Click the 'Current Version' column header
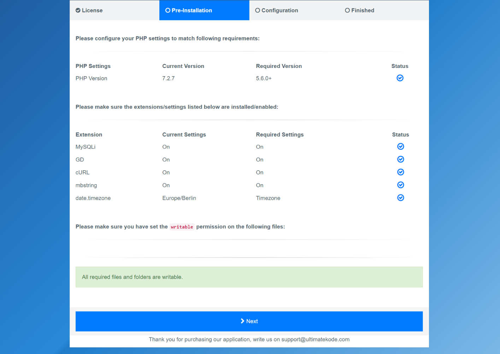Viewport: 500px width, 354px height. point(183,66)
